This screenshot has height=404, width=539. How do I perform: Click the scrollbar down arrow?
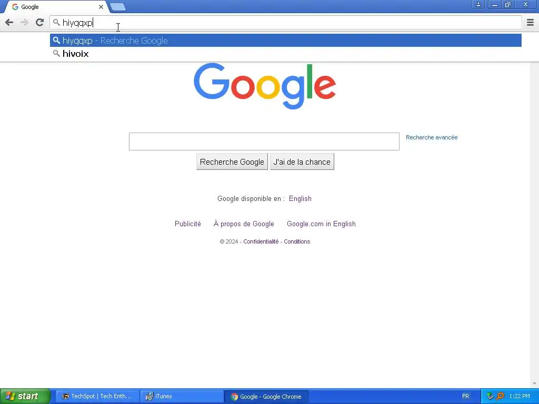[534, 383]
